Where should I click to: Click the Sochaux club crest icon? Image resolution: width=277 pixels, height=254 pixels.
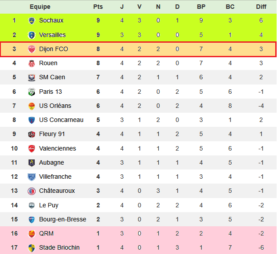[x=32, y=21]
